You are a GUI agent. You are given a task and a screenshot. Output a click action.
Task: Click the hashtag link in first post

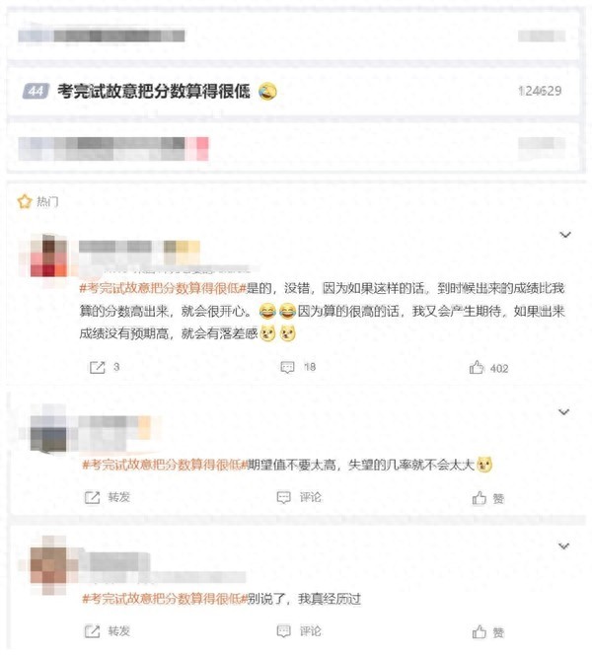[x=163, y=288]
